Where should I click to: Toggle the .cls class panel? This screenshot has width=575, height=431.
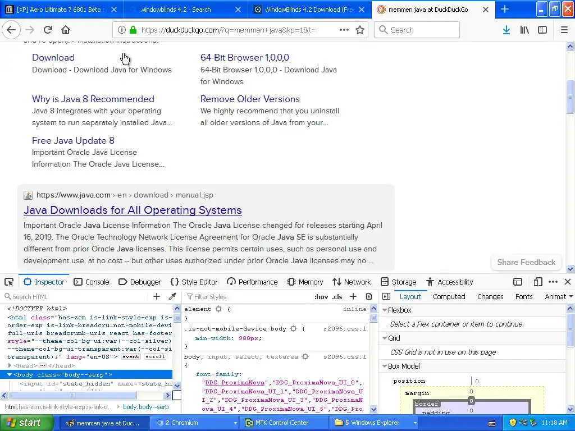(337, 297)
